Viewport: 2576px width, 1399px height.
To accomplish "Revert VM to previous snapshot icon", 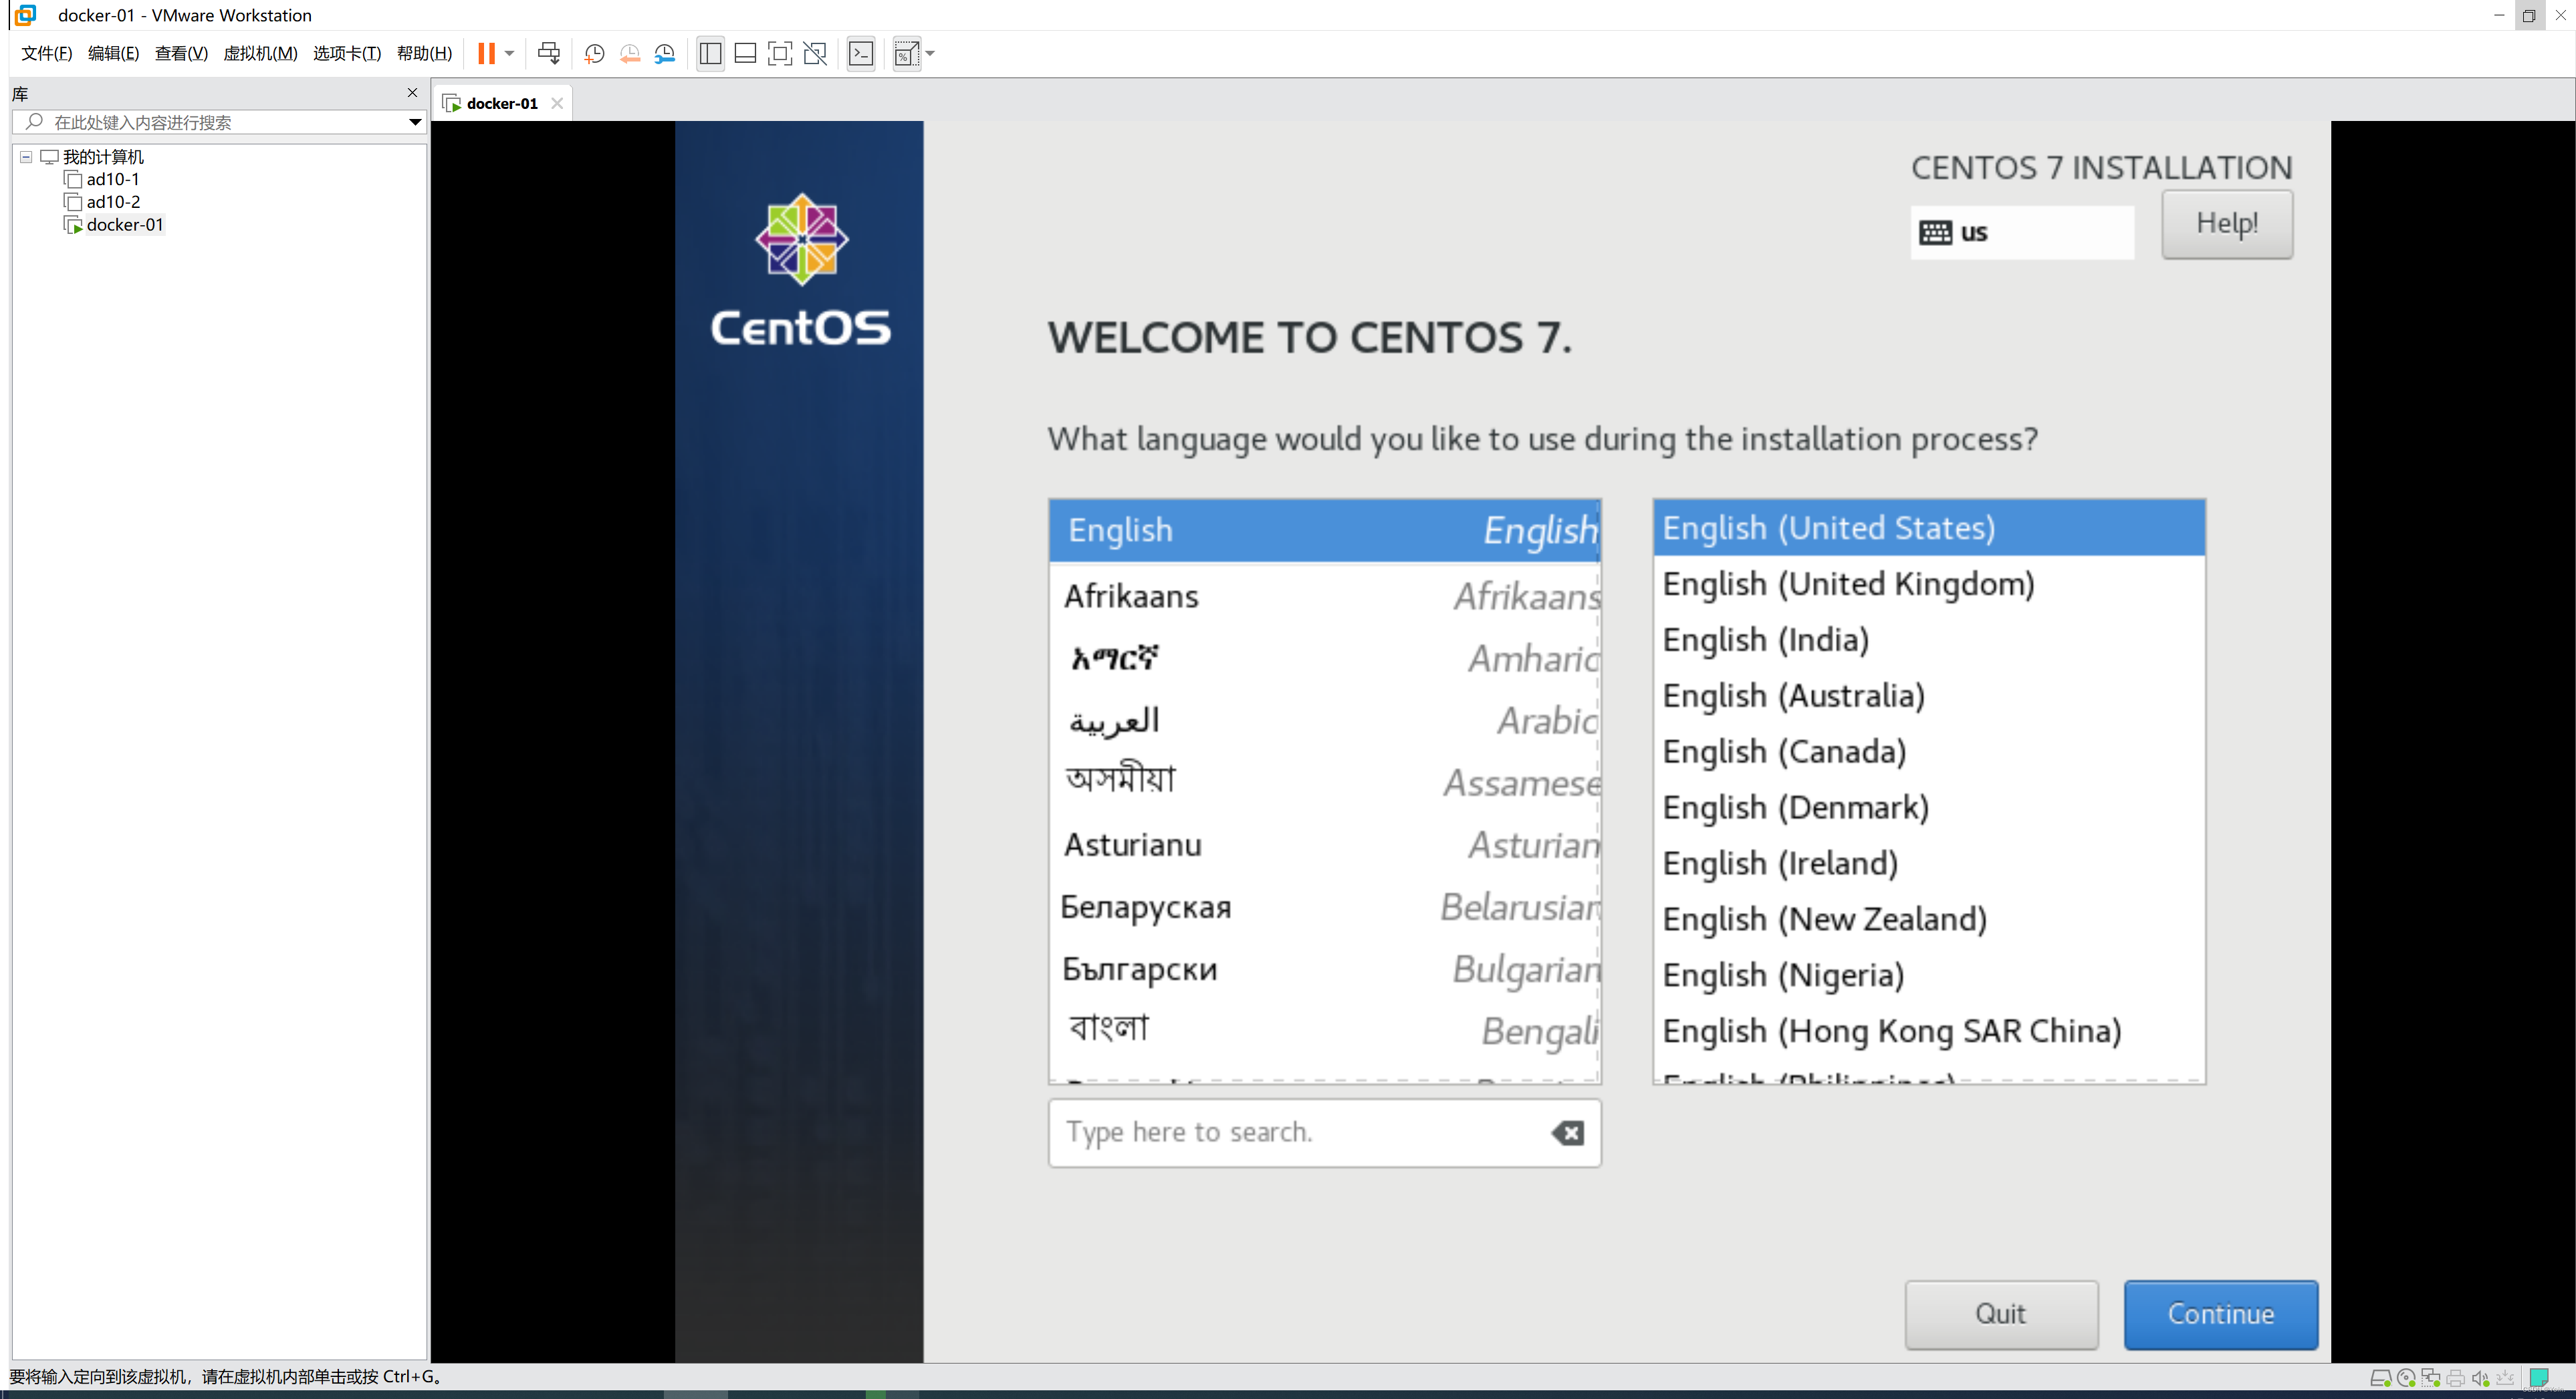I will (x=629, y=54).
